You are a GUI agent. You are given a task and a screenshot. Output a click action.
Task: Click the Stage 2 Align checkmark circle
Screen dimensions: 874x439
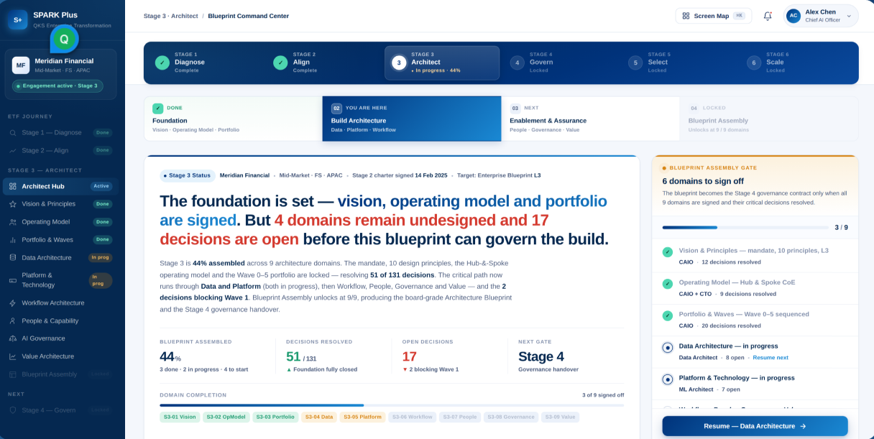click(x=280, y=63)
